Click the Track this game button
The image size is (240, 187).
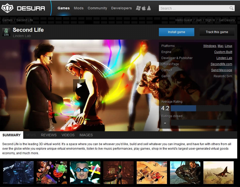pos(217,32)
